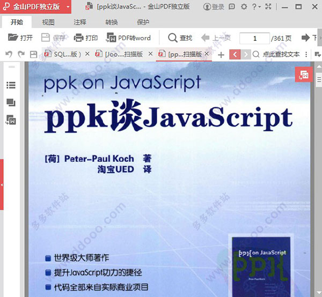Click the page number input field
This screenshot has width=322, height=297.
254,38
